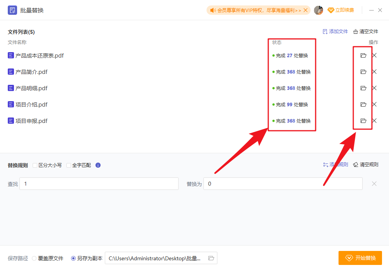Screen dimensions: 389x270
Task: Click the user avatar
Action: (x=318, y=10)
